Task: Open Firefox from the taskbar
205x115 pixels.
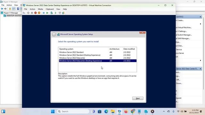Action: pos(126,111)
